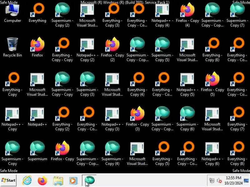Select the Everything - Copy (8) shortcut
The height and width of the screenshot is (187, 250).
click(x=237, y=153)
